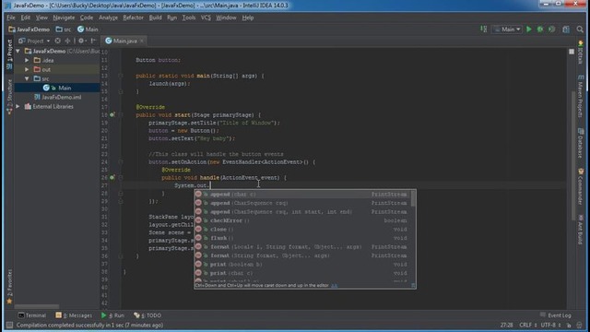Click the 1: Project tool window button
The height and width of the screenshot is (332, 590).
click(9, 54)
